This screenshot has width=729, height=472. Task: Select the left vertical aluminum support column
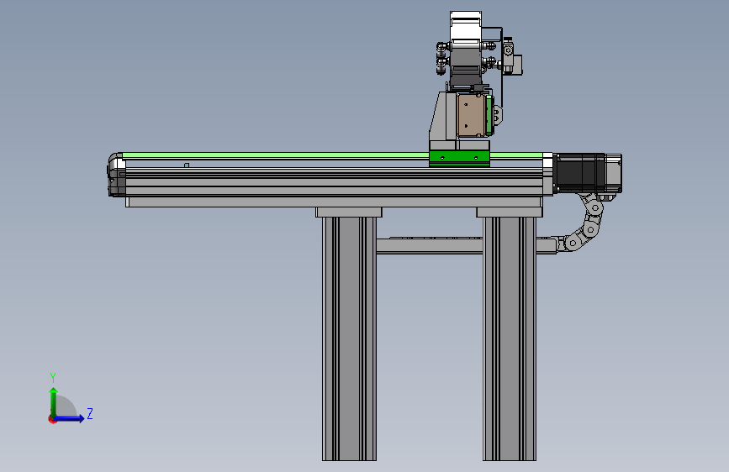click(349, 338)
